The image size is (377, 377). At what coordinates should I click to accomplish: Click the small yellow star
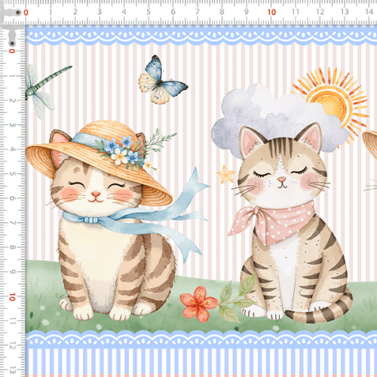(225, 174)
